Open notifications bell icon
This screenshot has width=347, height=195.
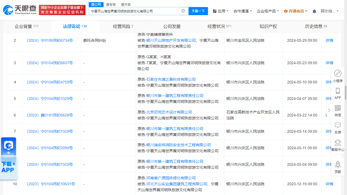pos(314,11)
